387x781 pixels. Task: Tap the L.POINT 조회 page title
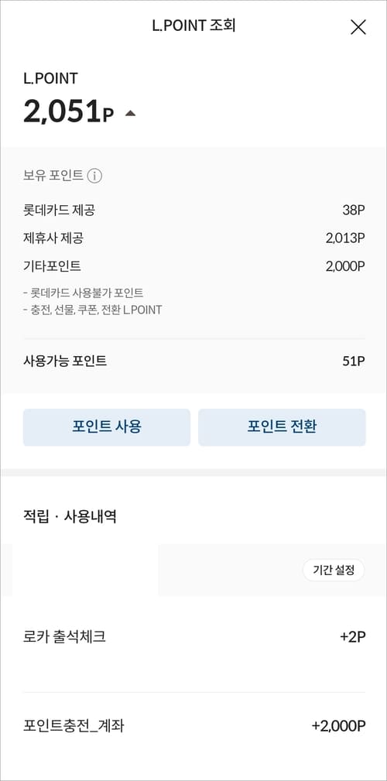193,26
